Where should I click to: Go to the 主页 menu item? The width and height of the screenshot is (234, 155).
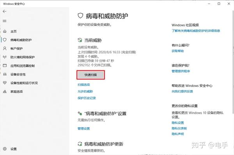13,32
